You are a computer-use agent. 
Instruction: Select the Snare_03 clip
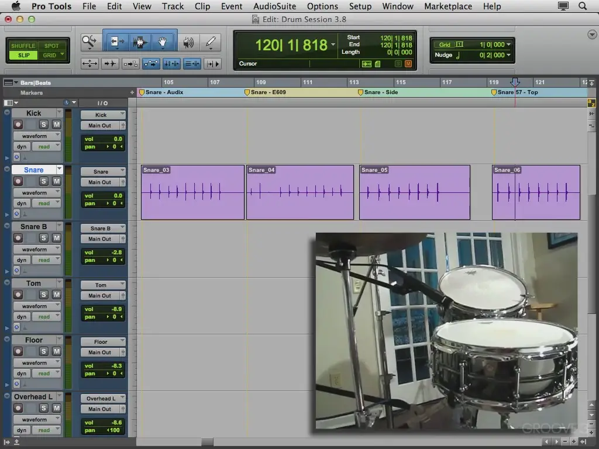[x=192, y=192]
